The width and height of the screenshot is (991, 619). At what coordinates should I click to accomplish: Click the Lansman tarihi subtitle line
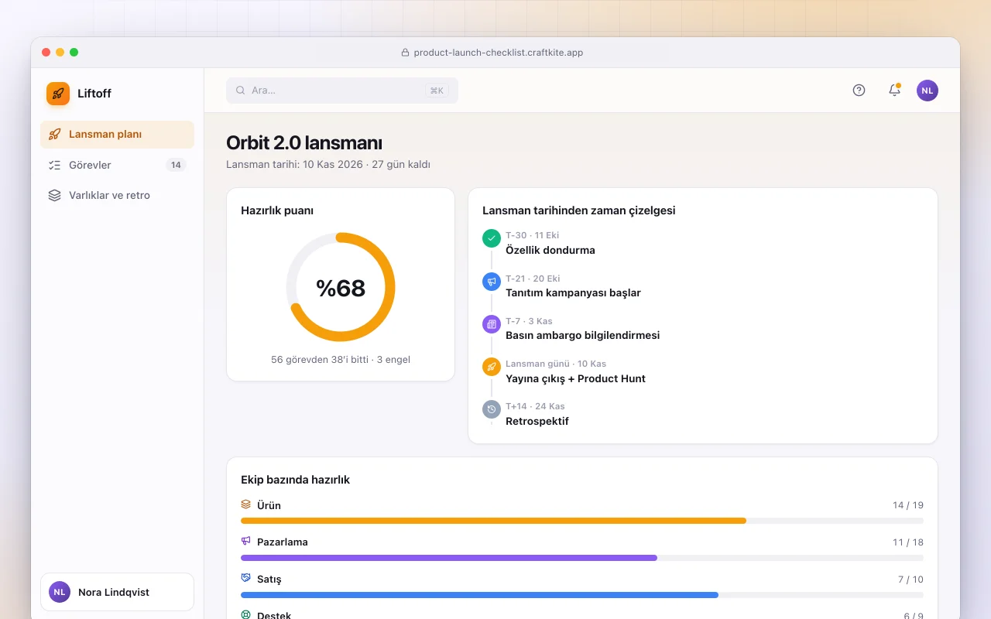pyautogui.click(x=328, y=165)
